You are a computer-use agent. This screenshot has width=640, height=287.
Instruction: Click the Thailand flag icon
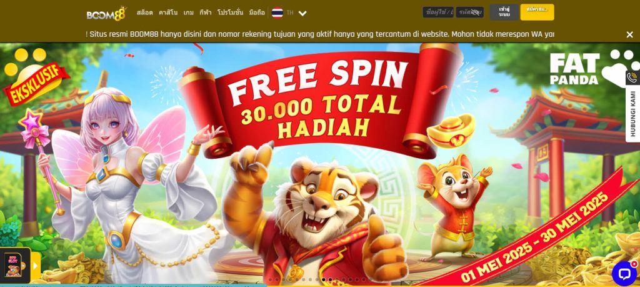[277, 13]
